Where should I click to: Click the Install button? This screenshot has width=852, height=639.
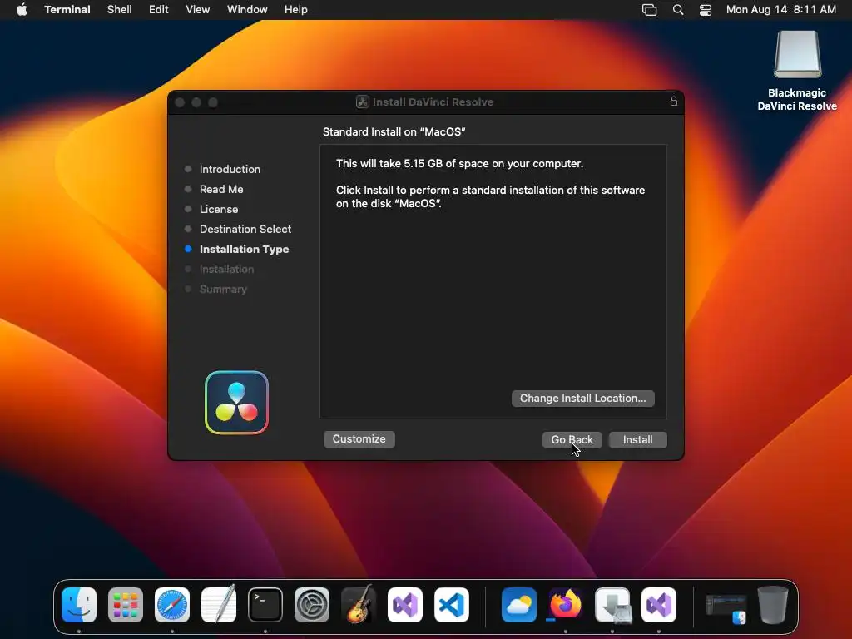[x=637, y=439]
